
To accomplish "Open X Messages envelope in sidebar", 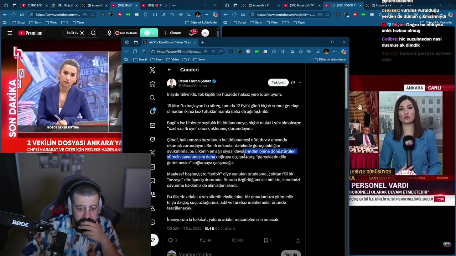I will pyautogui.click(x=152, y=126).
